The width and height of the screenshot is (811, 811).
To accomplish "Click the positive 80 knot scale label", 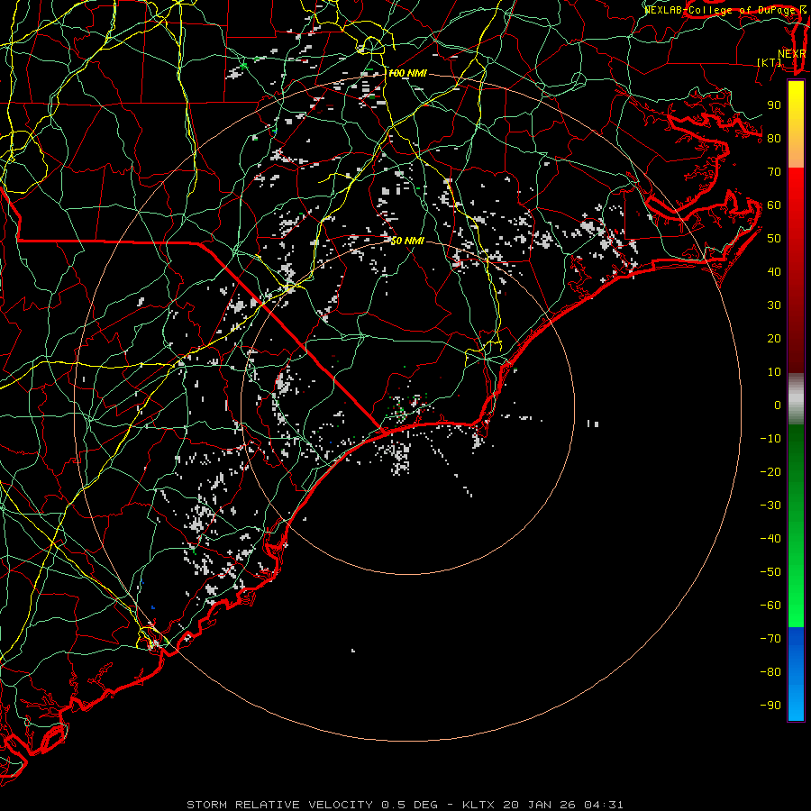I will (x=774, y=138).
